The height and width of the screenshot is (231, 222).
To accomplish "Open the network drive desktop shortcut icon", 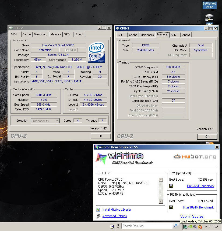I will (209, 18).
